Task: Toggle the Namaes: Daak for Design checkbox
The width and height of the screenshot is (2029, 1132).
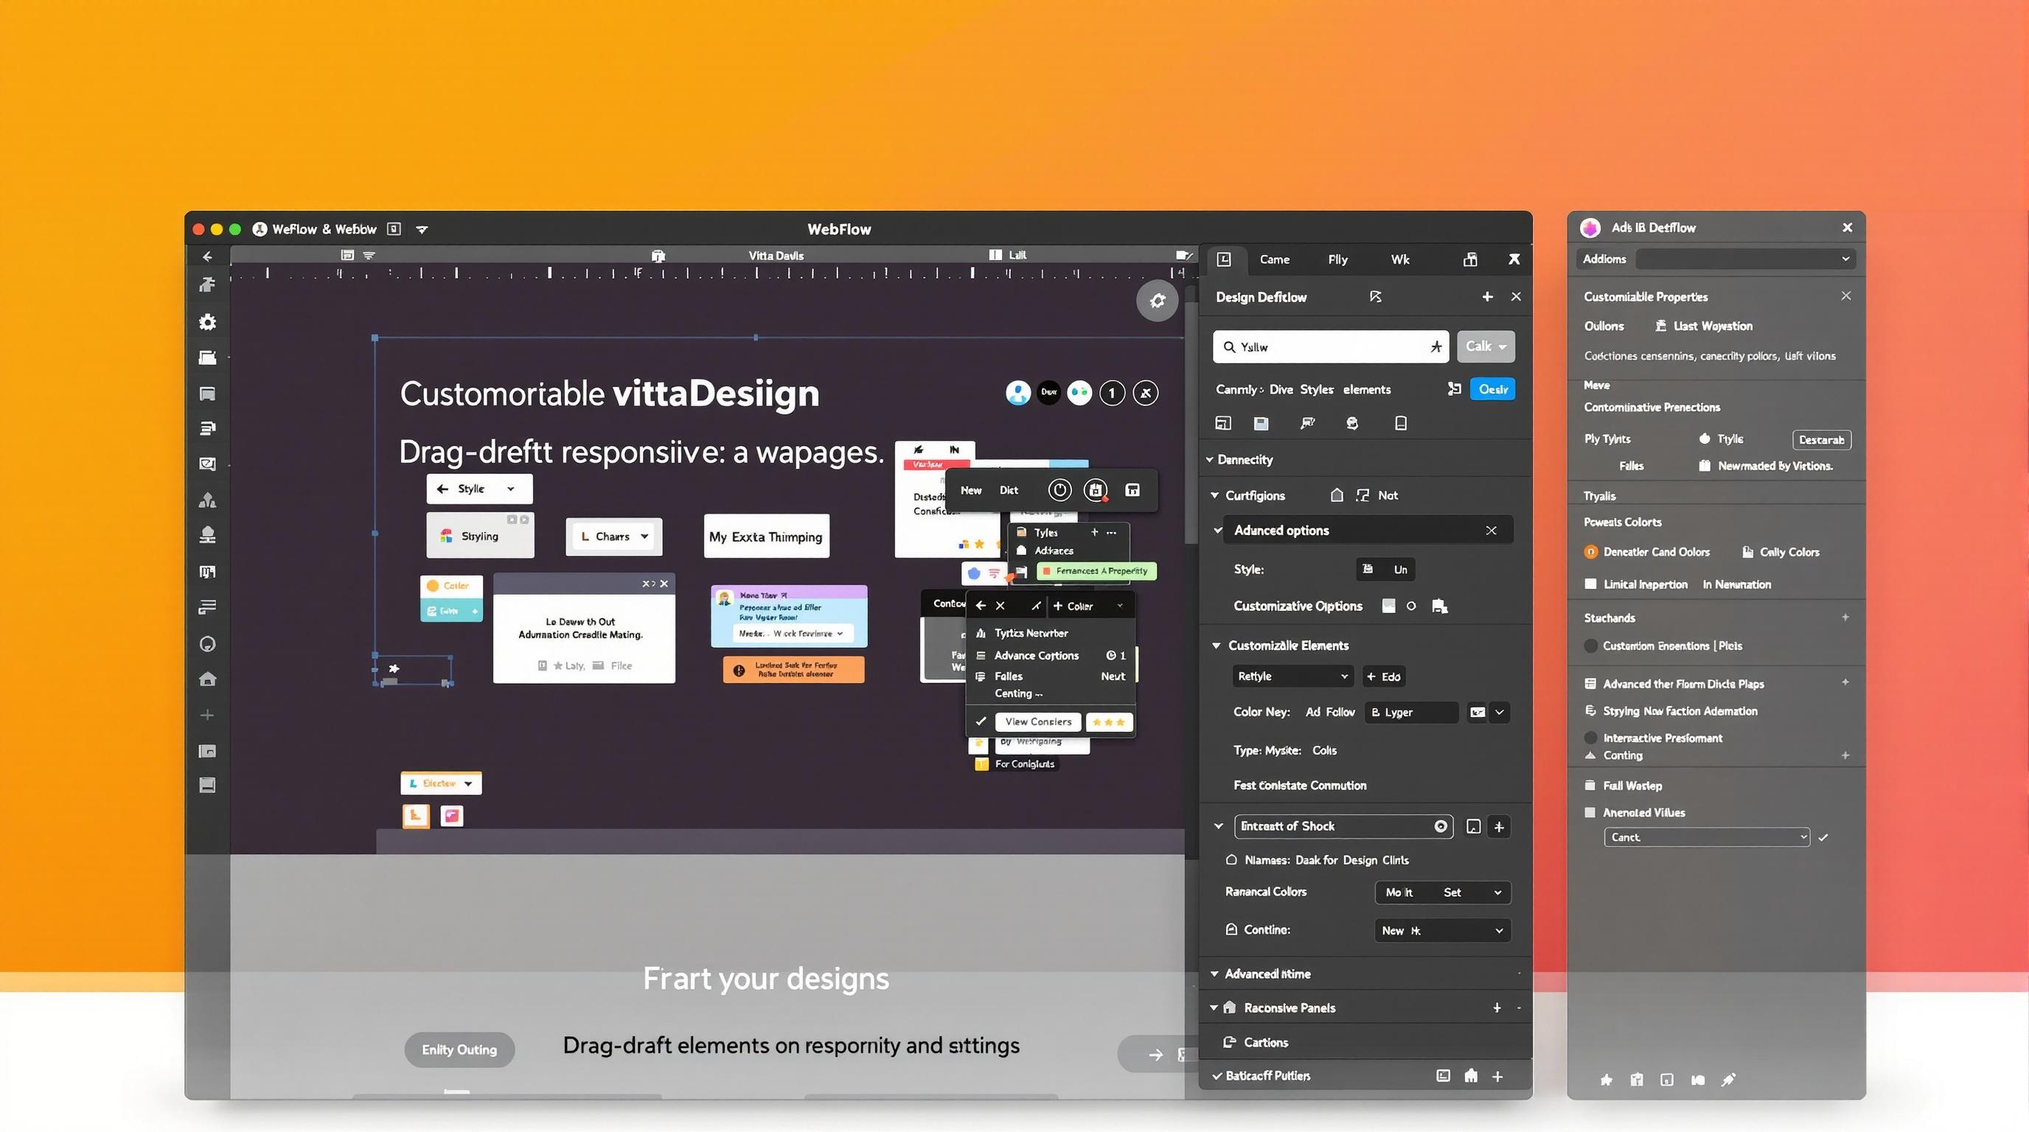Action: 1231,859
